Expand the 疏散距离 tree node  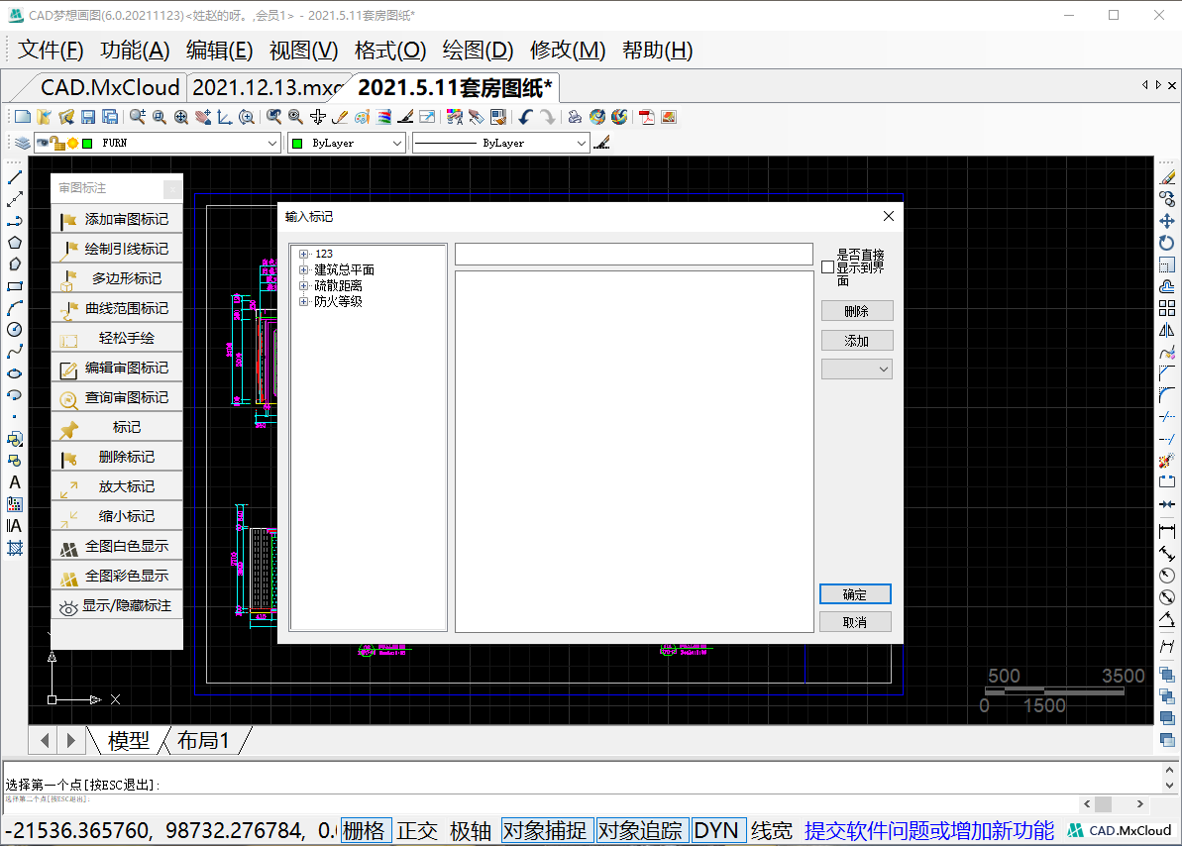[x=304, y=285]
